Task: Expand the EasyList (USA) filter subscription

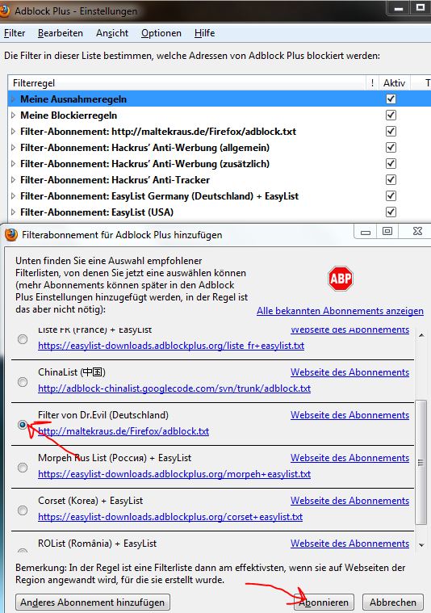Action: tap(13, 212)
